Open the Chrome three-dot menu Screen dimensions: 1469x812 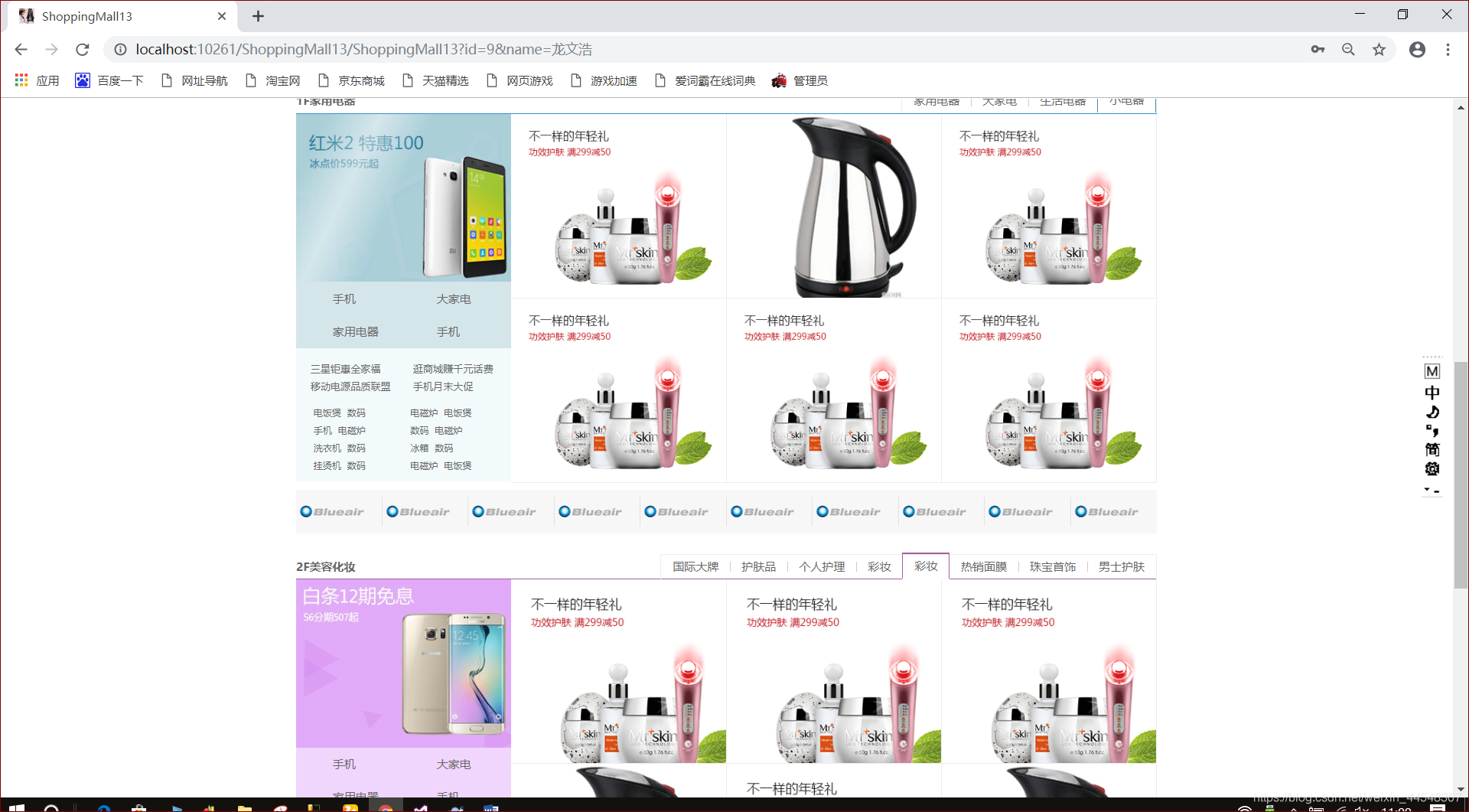click(x=1448, y=49)
